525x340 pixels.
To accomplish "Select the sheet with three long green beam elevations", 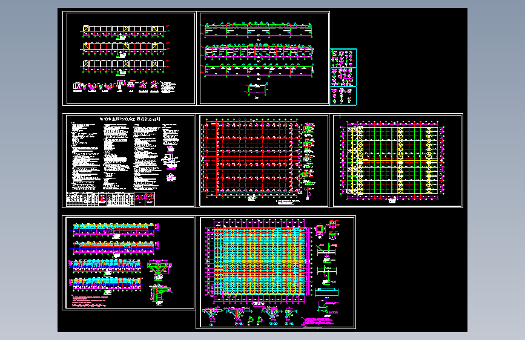I will pos(263,58).
